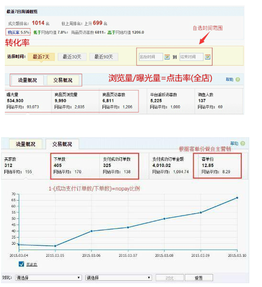The height and width of the screenshot is (287, 262).
Task: Click the 起始时间 start date field
Action: coord(151,57)
